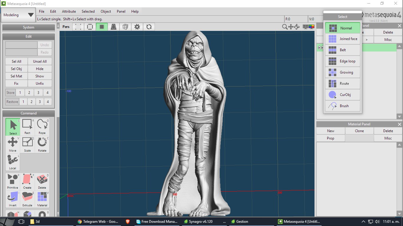Viewport: 403px width, 226px height.
Task: Click the view pan arrows icon
Action: pyautogui.click(x=291, y=27)
